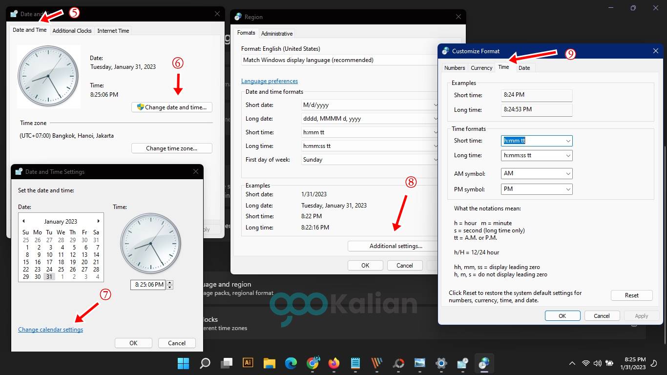Click OK in Date and Time Settings

[133, 343]
